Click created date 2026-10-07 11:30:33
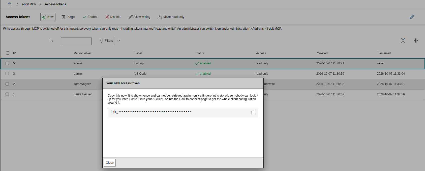The width and height of the screenshot is (425, 171). click(330, 84)
